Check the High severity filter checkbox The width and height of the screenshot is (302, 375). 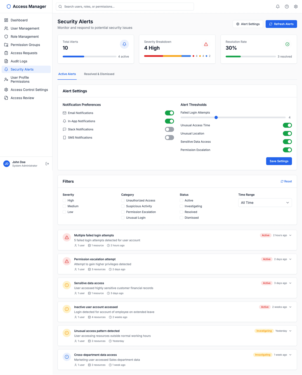64,200
